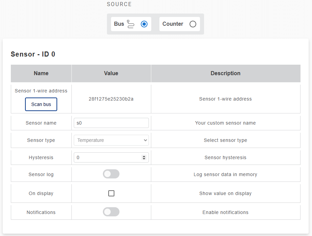Increase Hysteresis with the up arrow
The height and width of the screenshot is (236, 312).
144,156
